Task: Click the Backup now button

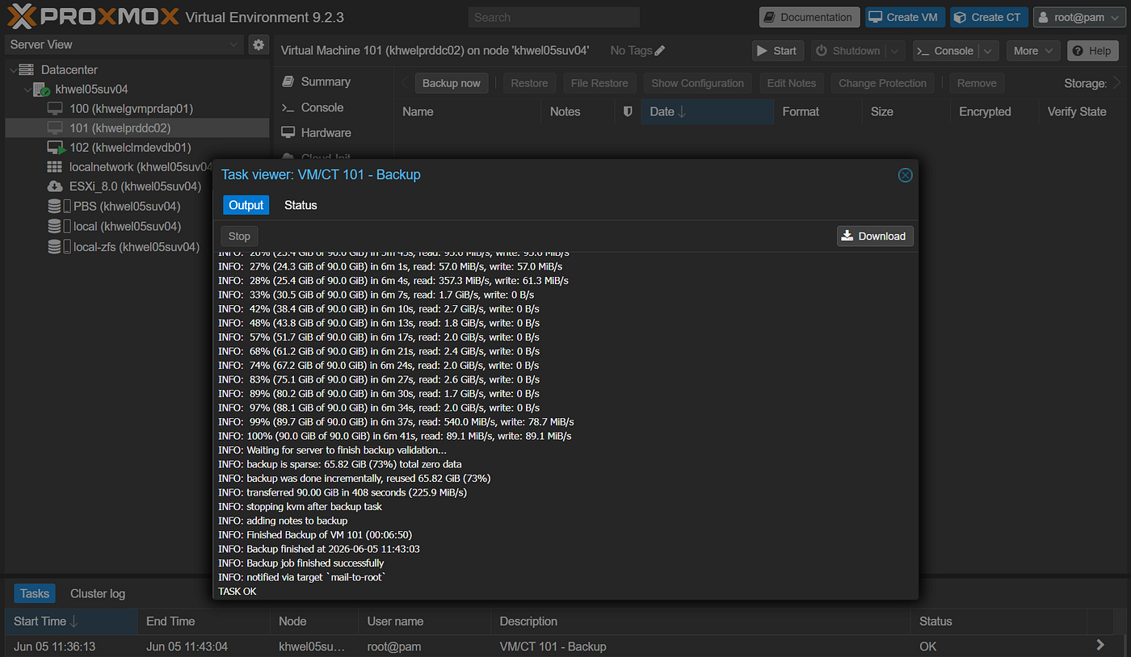Action: click(452, 83)
